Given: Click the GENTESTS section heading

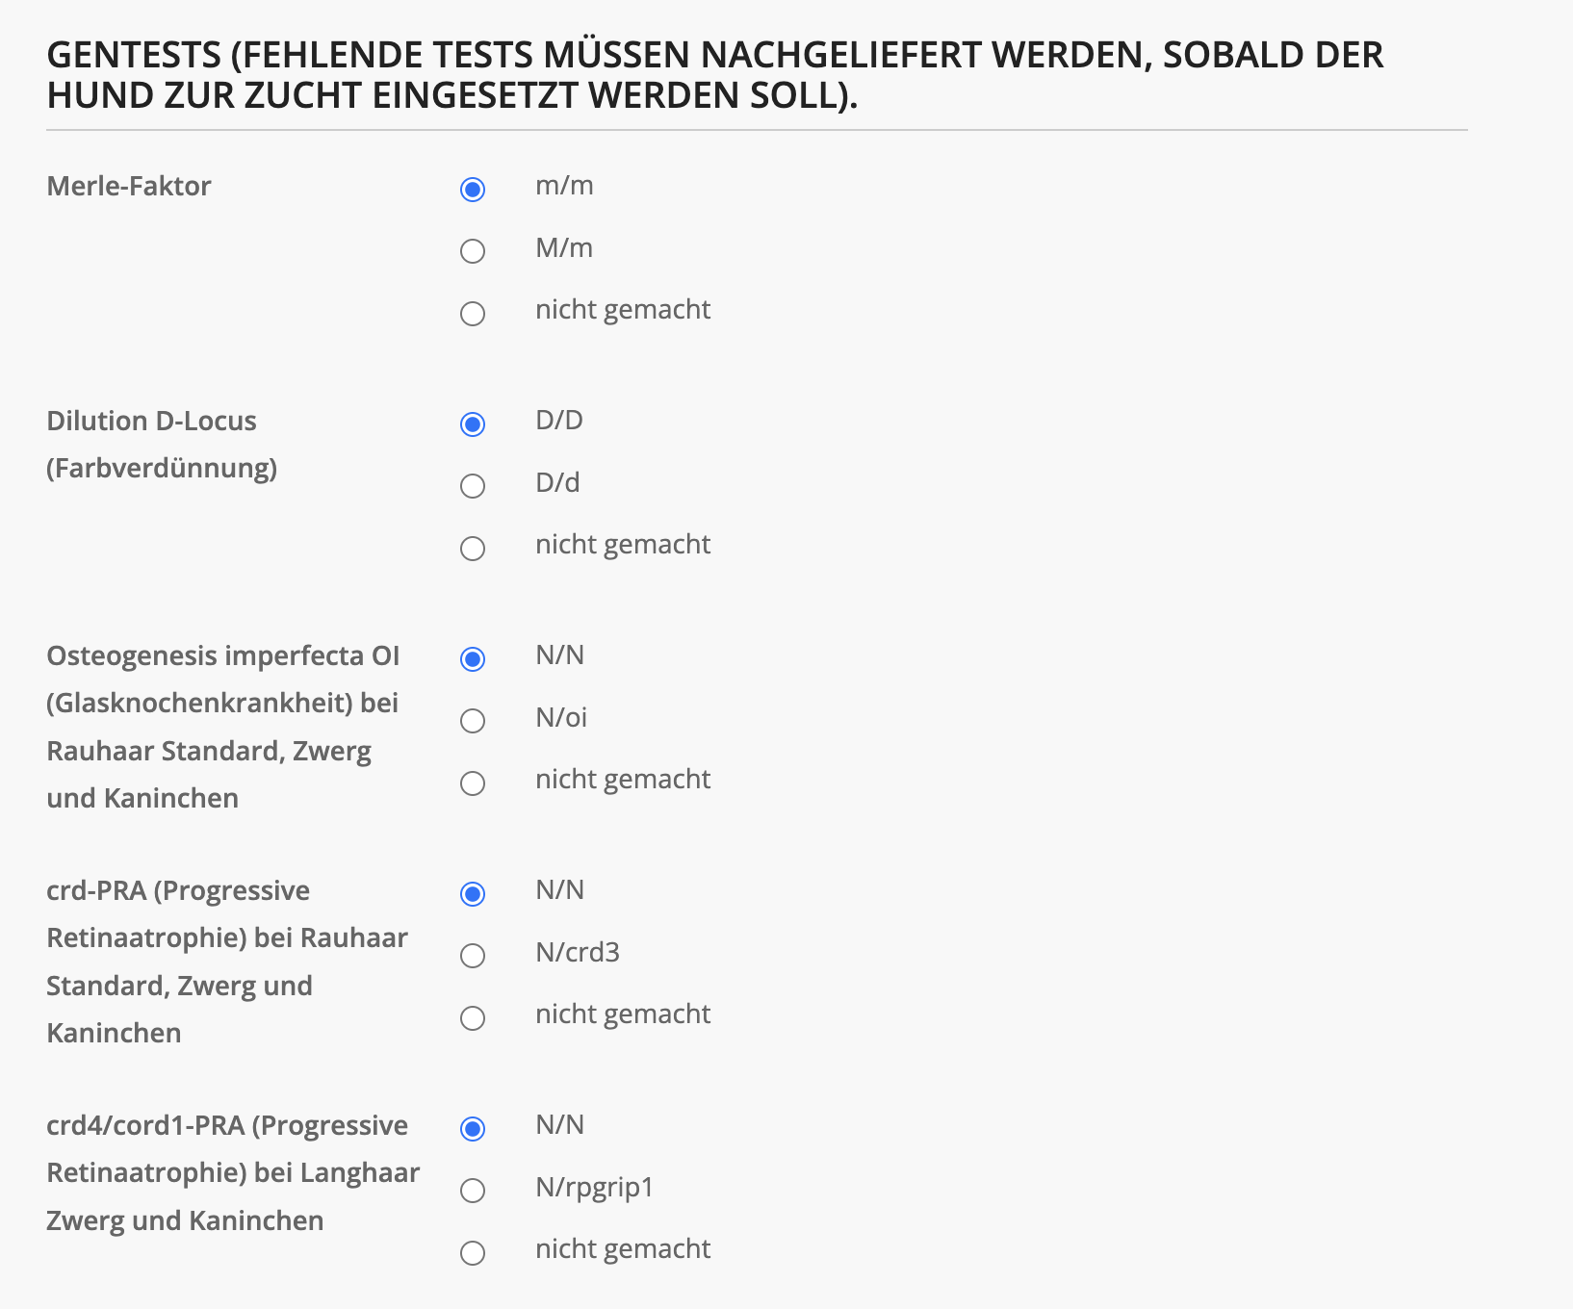Looking at the screenshot, I should pos(714,75).
